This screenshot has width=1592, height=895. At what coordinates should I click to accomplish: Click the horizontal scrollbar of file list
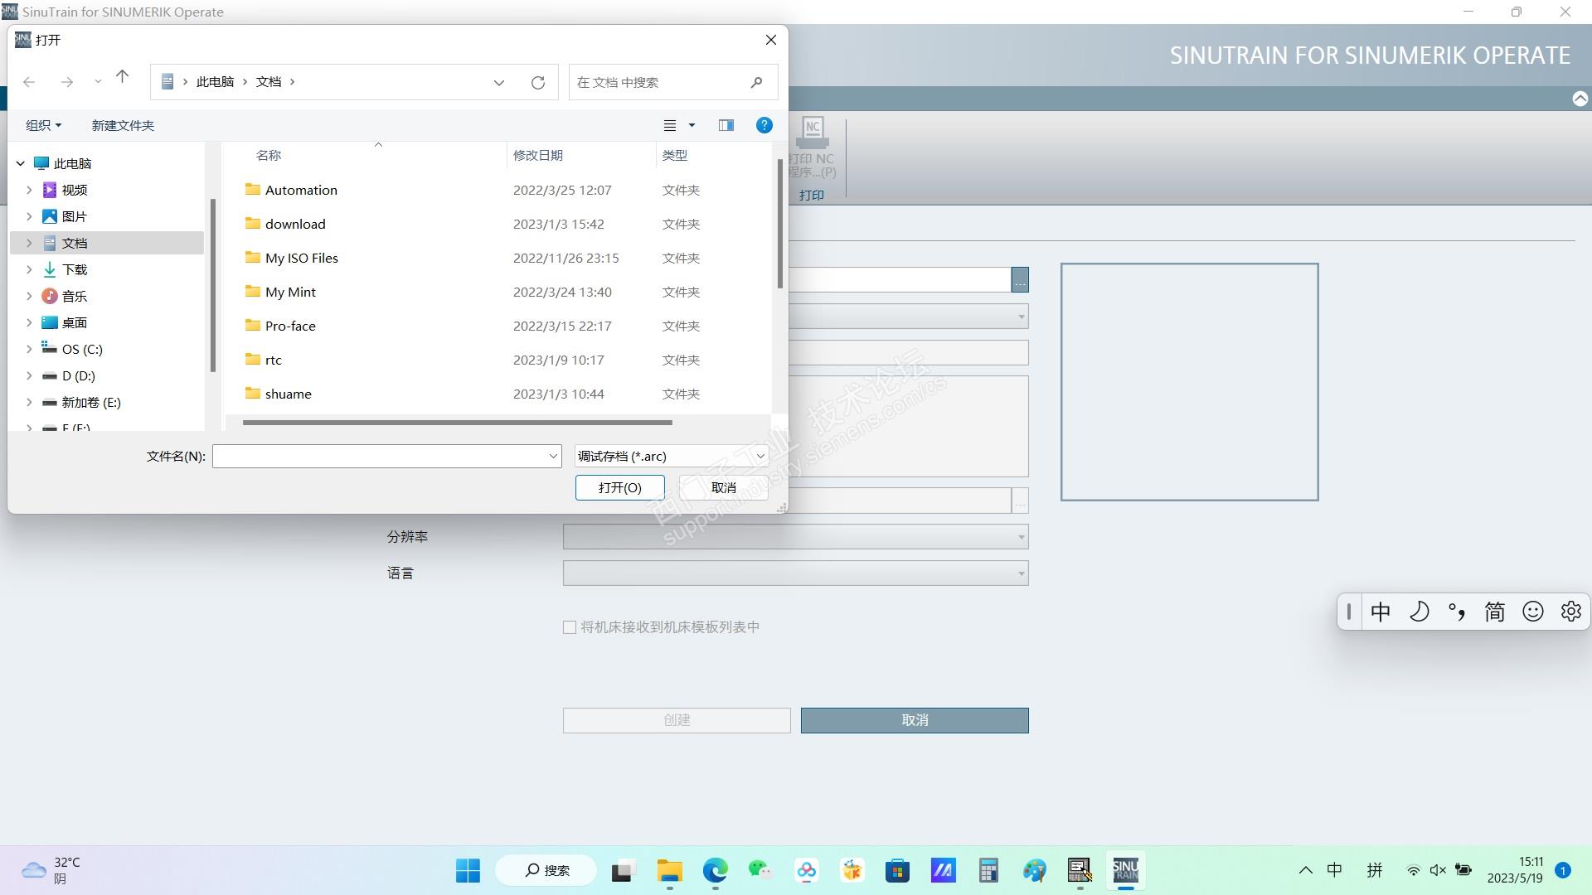click(x=457, y=423)
